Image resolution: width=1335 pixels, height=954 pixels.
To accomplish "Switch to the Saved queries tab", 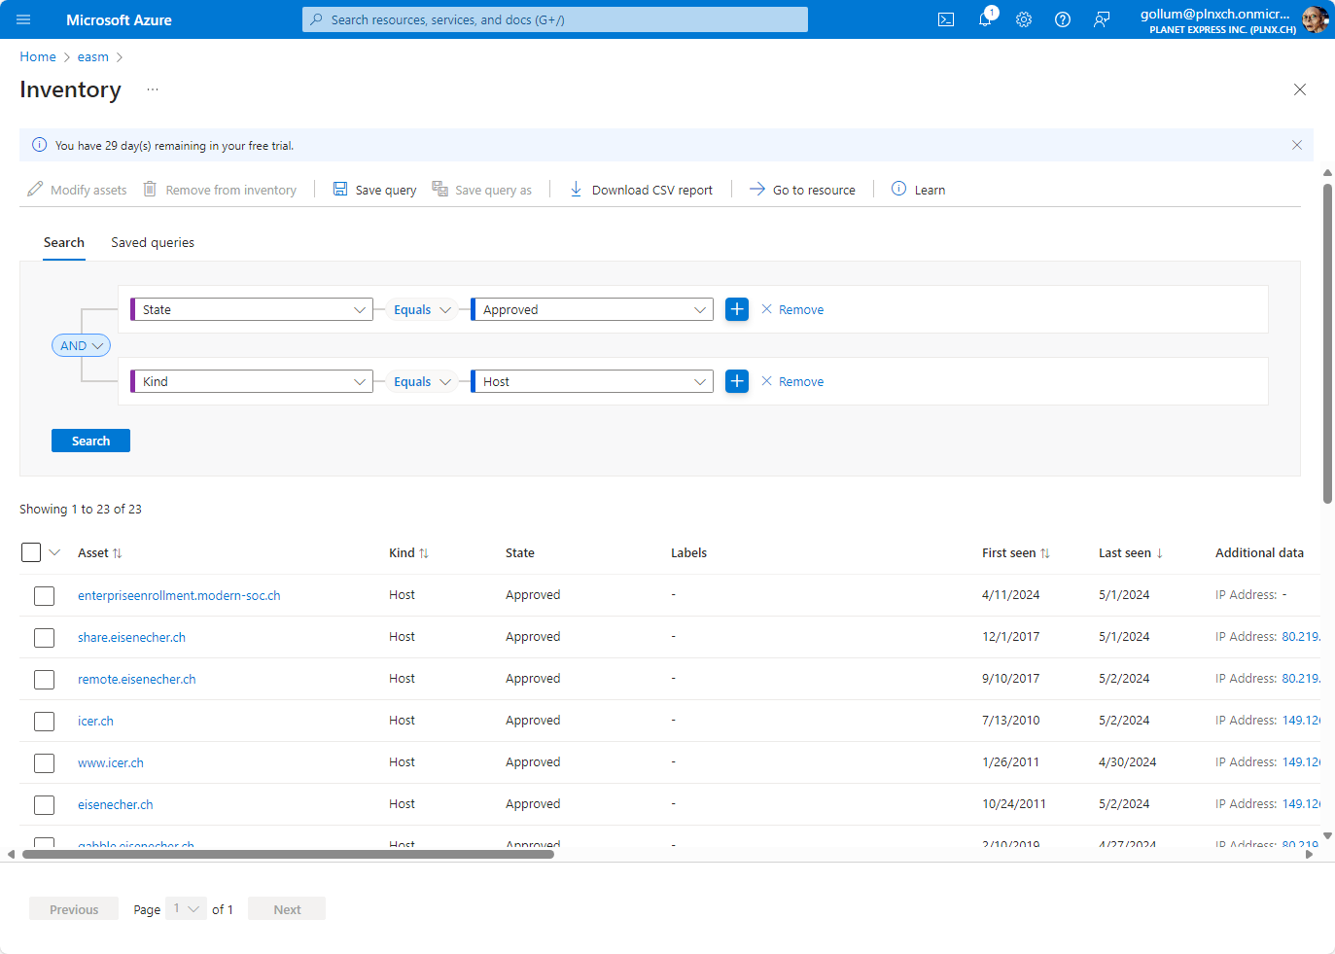I will [153, 242].
